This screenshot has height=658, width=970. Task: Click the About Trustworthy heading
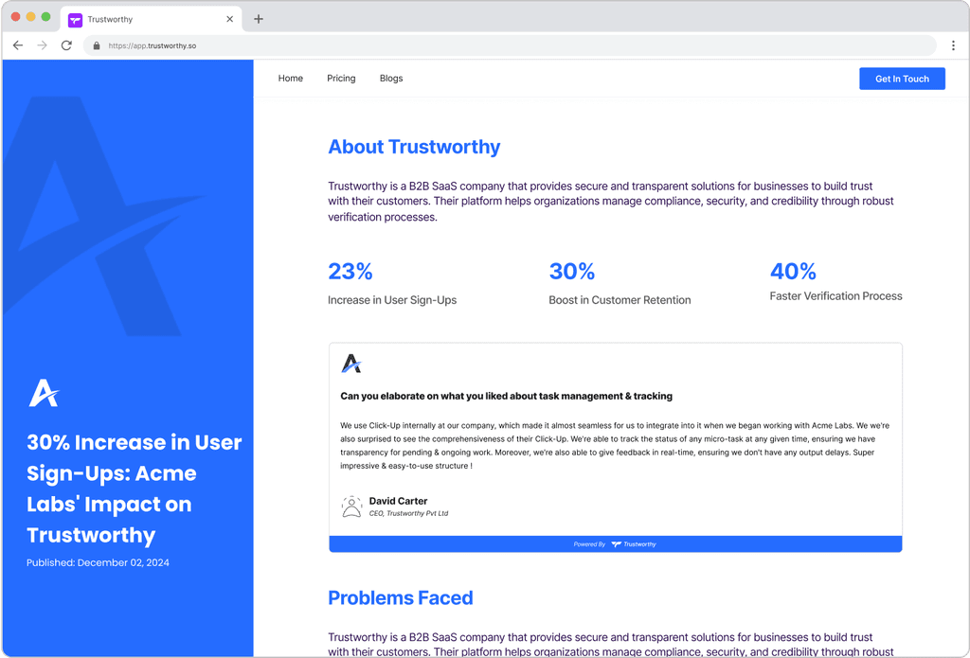414,147
